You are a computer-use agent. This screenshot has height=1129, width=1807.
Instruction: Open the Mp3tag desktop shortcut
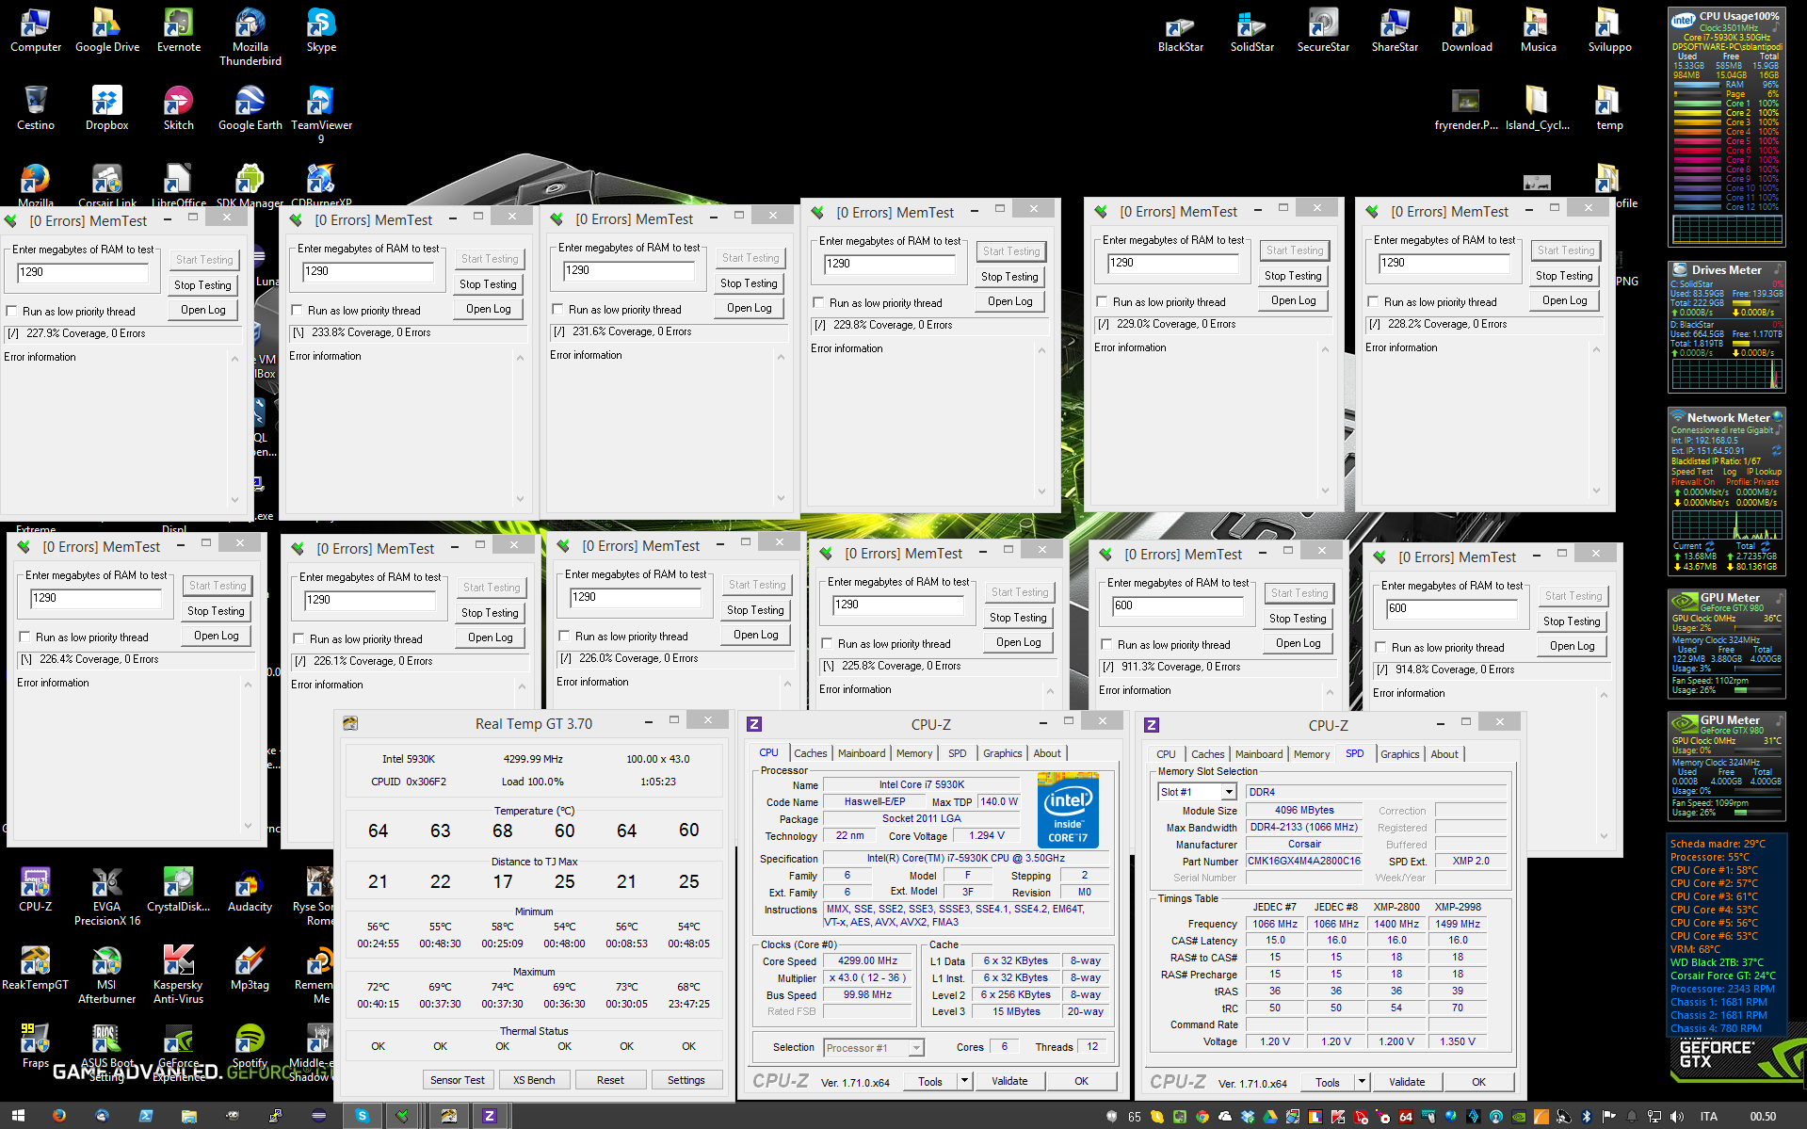(250, 968)
